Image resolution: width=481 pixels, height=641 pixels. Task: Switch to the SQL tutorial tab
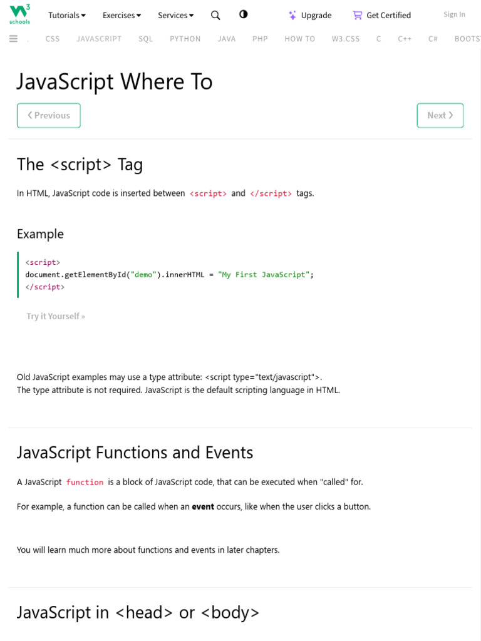tap(146, 39)
